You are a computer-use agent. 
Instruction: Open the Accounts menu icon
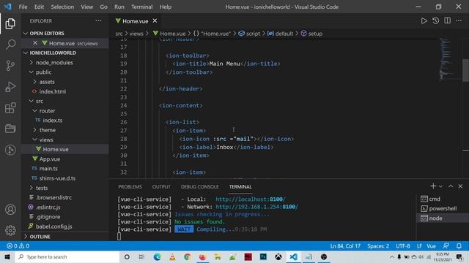10,210
